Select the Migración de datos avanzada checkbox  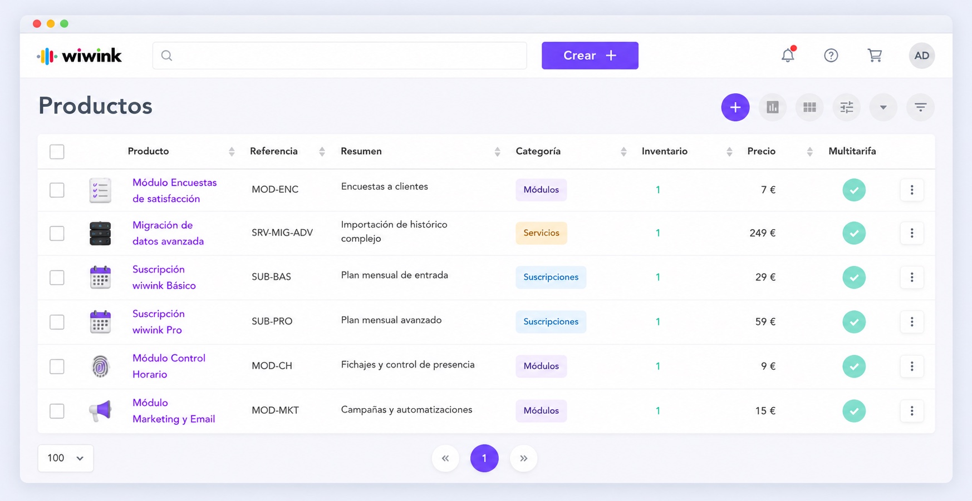coord(57,233)
